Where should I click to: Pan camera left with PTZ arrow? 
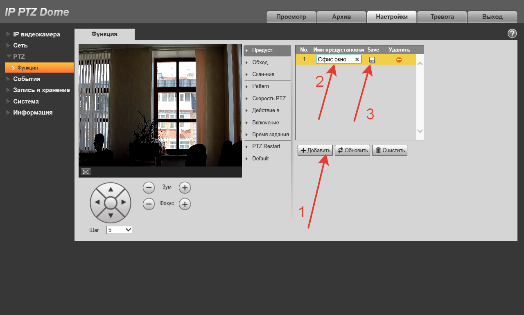97,202
